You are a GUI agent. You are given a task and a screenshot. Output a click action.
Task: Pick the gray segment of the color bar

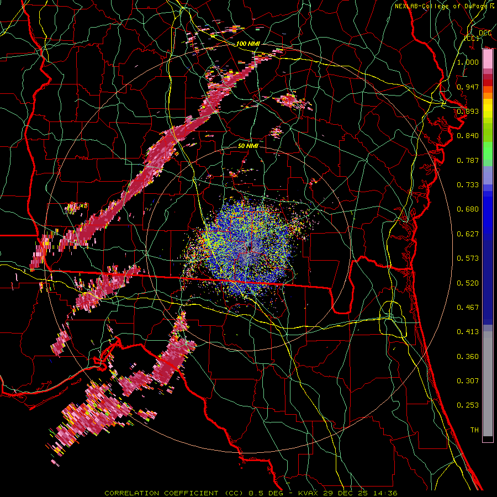[x=488, y=384]
